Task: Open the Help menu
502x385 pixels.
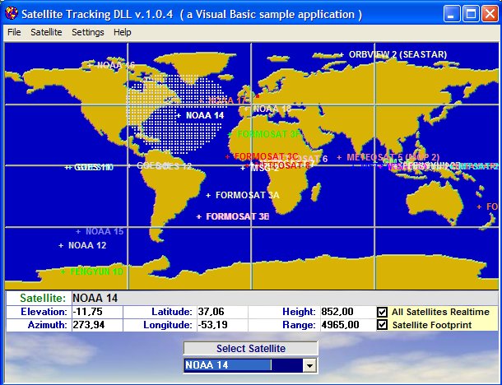Action: 123,32
